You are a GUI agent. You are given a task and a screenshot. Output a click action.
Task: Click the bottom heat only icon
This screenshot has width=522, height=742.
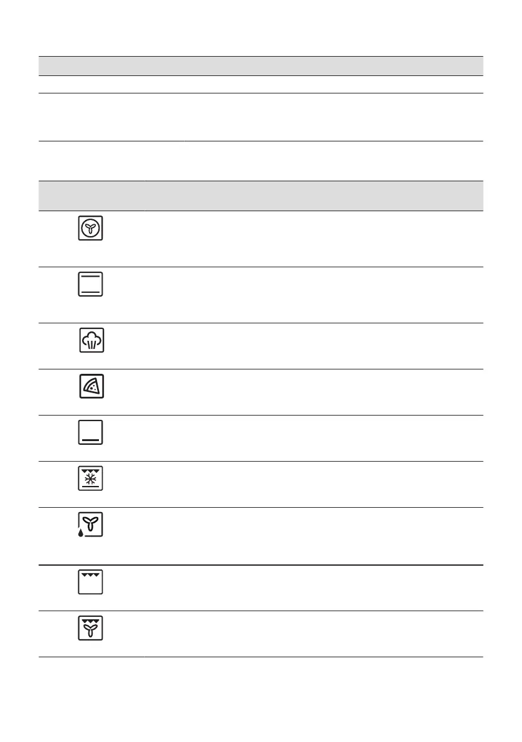tap(91, 432)
